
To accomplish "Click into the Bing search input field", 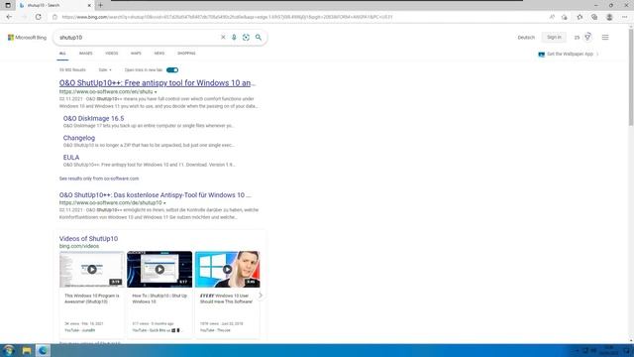I will 138,38.
